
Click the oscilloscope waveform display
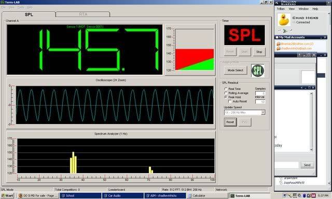(x=115, y=105)
